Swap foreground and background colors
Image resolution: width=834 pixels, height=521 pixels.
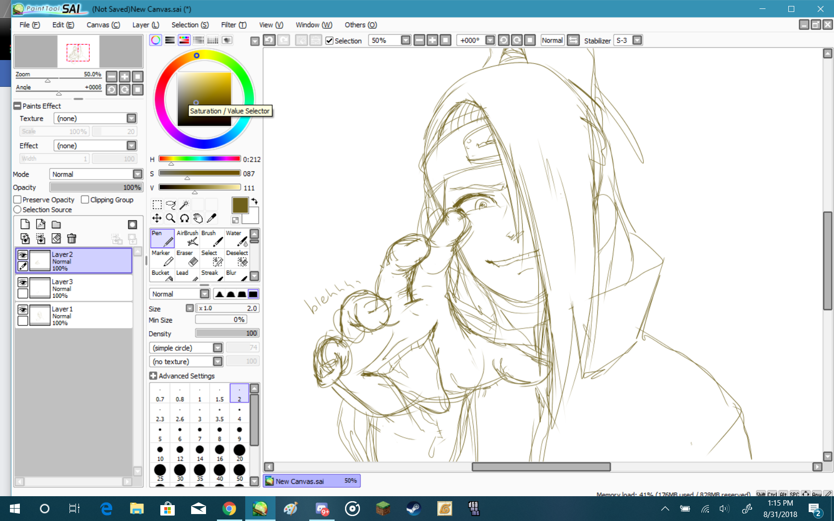tap(255, 201)
